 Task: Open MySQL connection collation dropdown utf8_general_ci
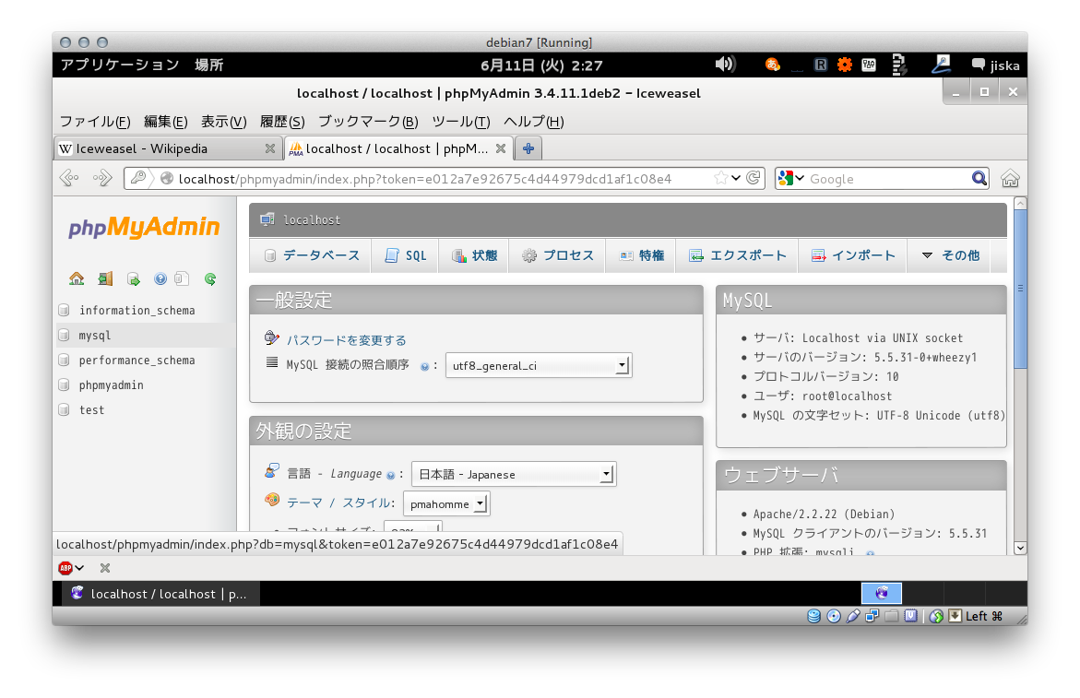[x=539, y=365]
